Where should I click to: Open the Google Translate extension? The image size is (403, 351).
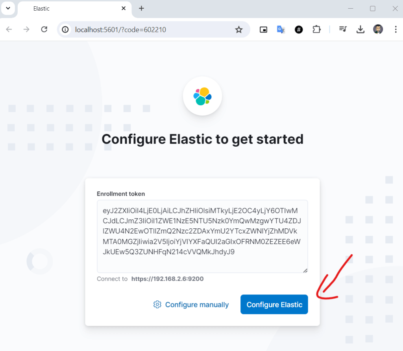pos(281,29)
